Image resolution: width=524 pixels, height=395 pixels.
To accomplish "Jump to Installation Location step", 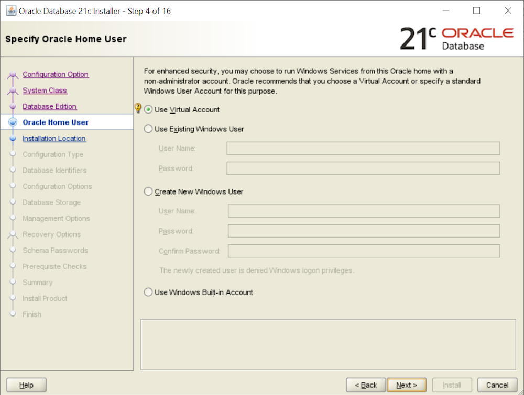I will 54,138.
